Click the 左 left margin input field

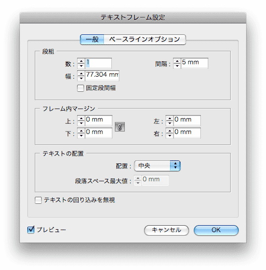click(x=187, y=120)
